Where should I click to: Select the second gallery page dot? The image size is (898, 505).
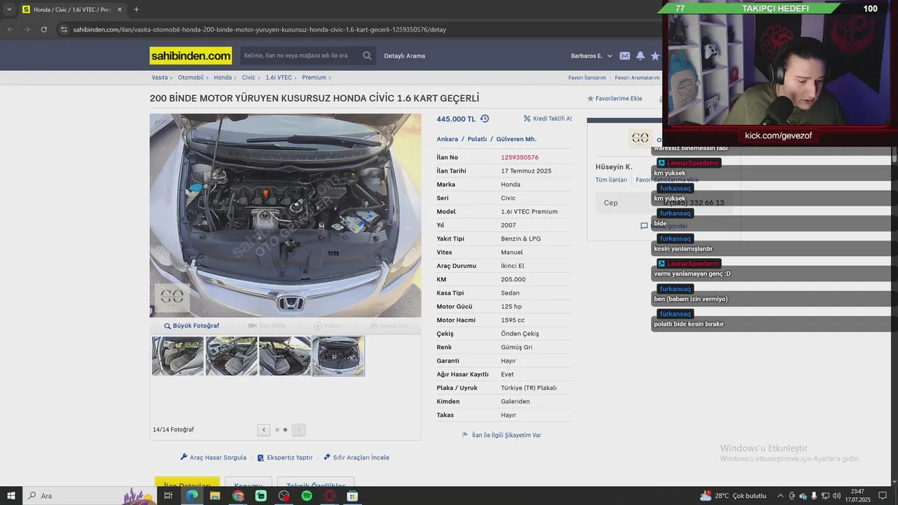tap(285, 430)
